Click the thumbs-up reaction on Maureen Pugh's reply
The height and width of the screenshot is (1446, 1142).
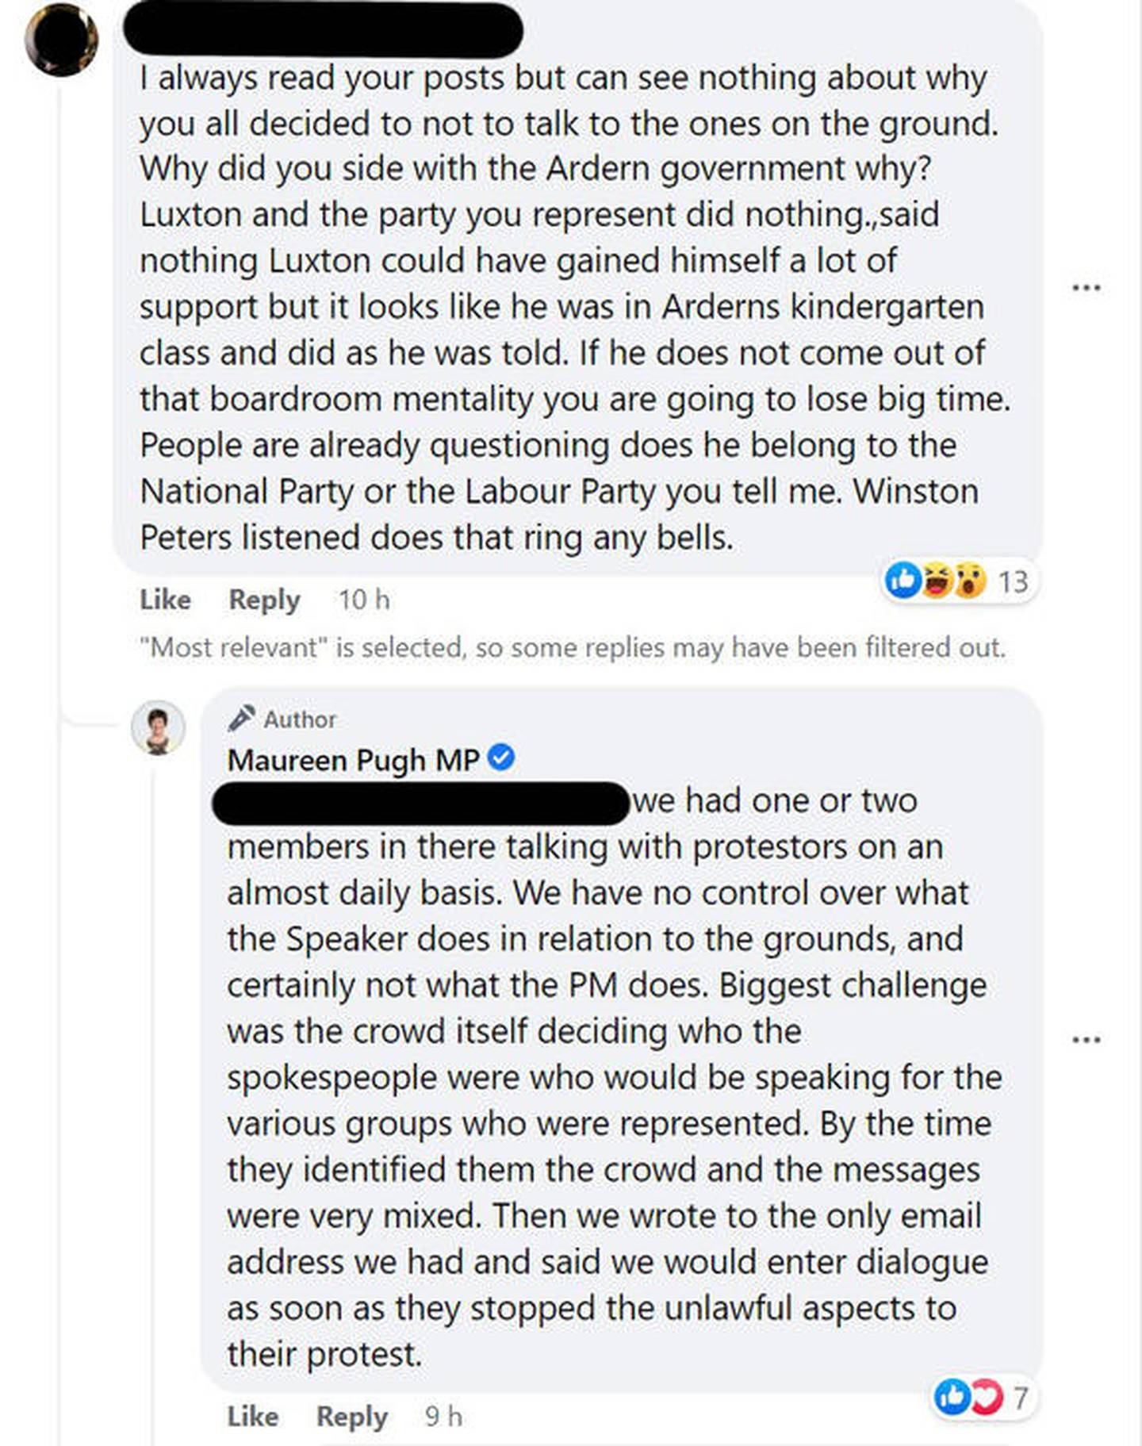[952, 1396]
